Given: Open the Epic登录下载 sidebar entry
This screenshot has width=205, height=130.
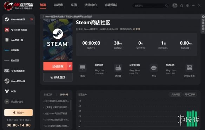Looking at the screenshot, I should click(19, 40).
